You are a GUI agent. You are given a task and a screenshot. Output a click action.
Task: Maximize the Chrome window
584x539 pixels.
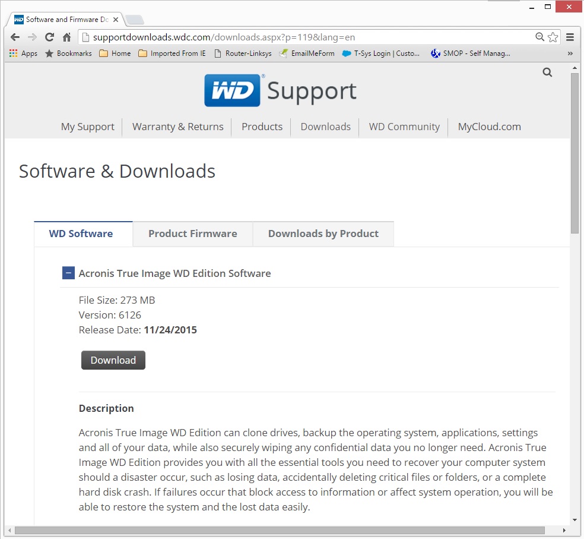coord(547,7)
